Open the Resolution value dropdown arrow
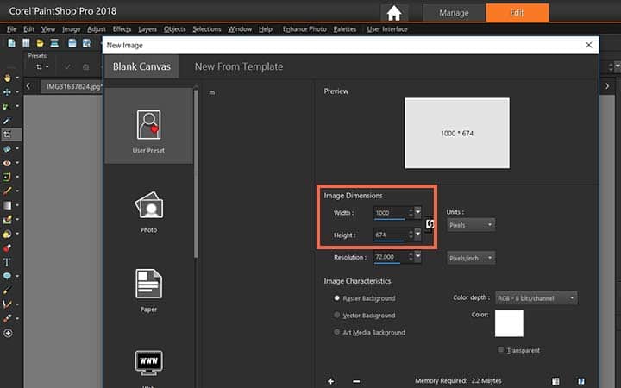 click(417, 257)
